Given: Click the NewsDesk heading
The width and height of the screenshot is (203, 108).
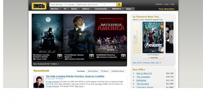Looking at the screenshot, I should 41,71.
